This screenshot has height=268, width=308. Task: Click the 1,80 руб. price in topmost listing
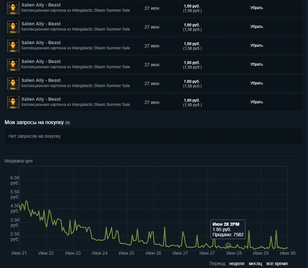point(192,6)
